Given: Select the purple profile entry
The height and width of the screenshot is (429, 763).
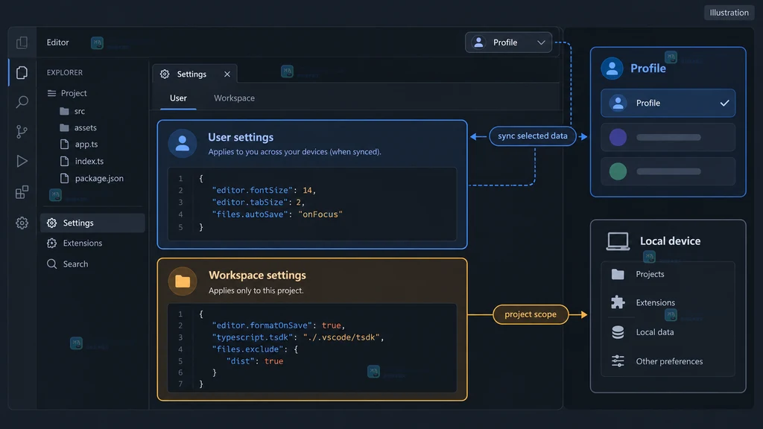Looking at the screenshot, I should coord(668,137).
